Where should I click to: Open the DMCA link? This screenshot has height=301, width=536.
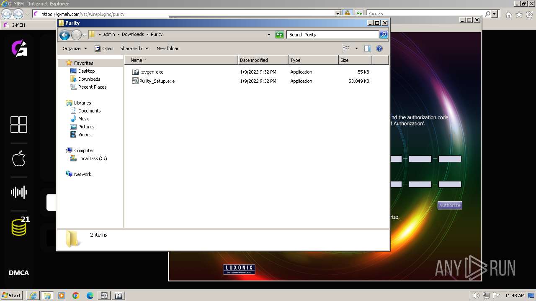[19, 273]
